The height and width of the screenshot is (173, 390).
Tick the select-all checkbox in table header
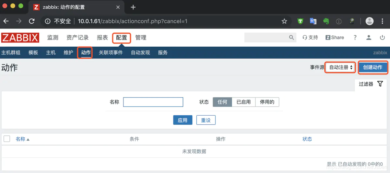[7, 139]
